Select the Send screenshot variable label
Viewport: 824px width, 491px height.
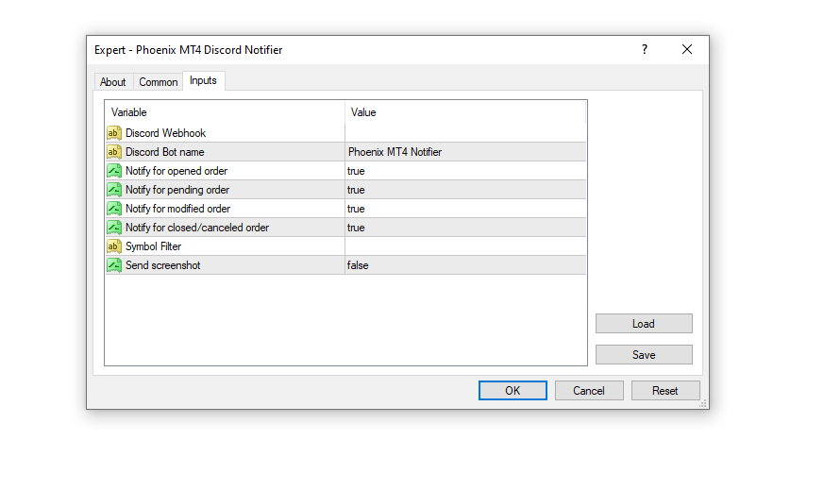(x=163, y=265)
